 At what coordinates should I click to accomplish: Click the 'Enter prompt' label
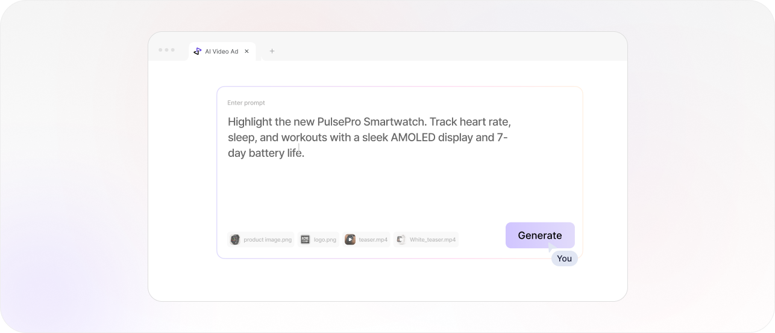pyautogui.click(x=246, y=103)
